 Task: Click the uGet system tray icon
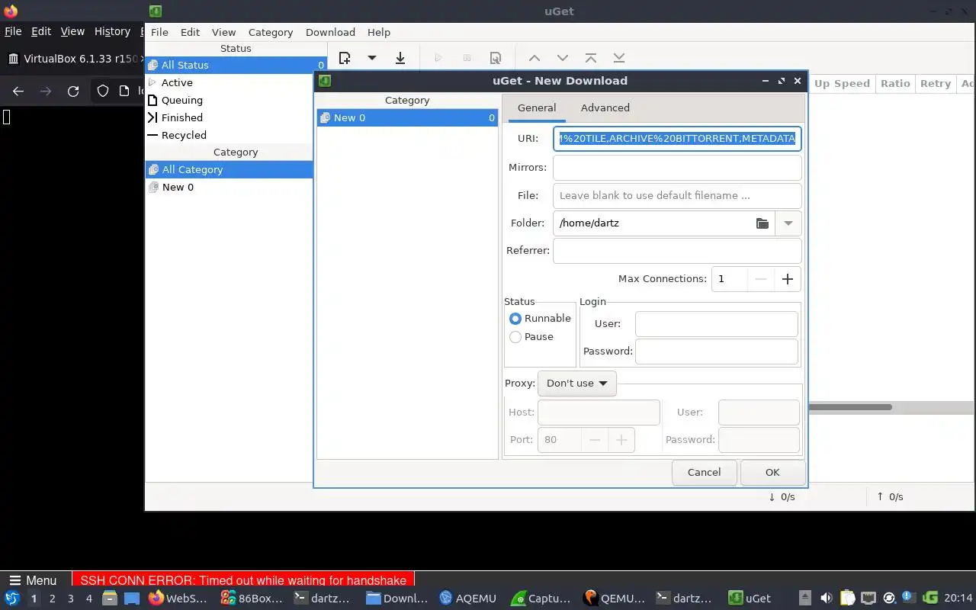point(930,599)
